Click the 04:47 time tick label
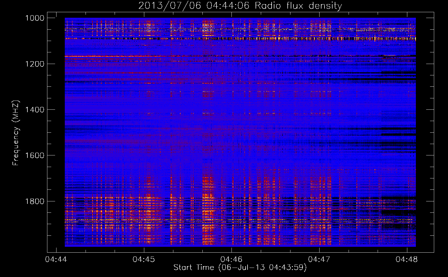The image size is (448, 277). (319, 259)
